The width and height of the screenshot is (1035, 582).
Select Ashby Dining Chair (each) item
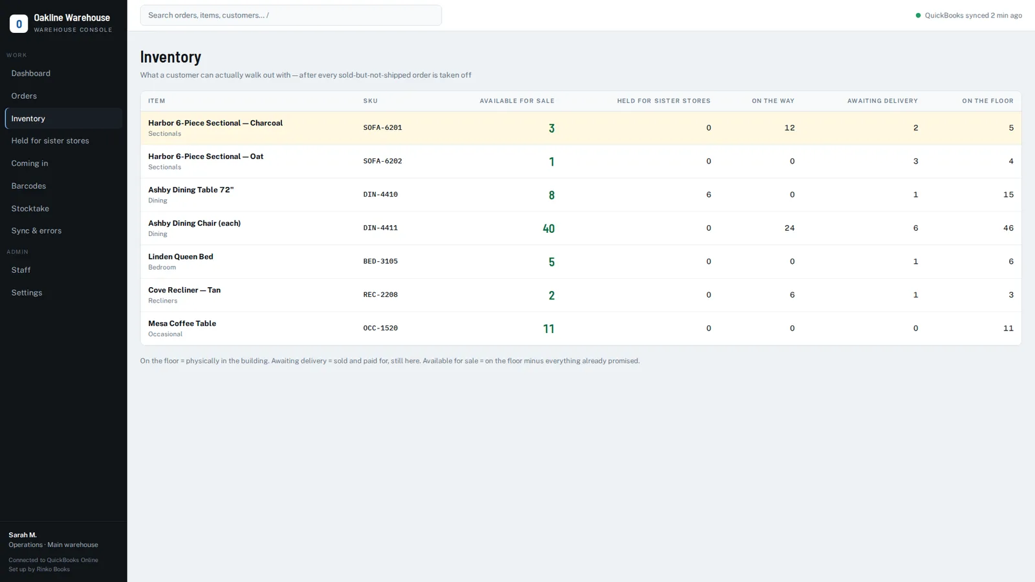194,223
